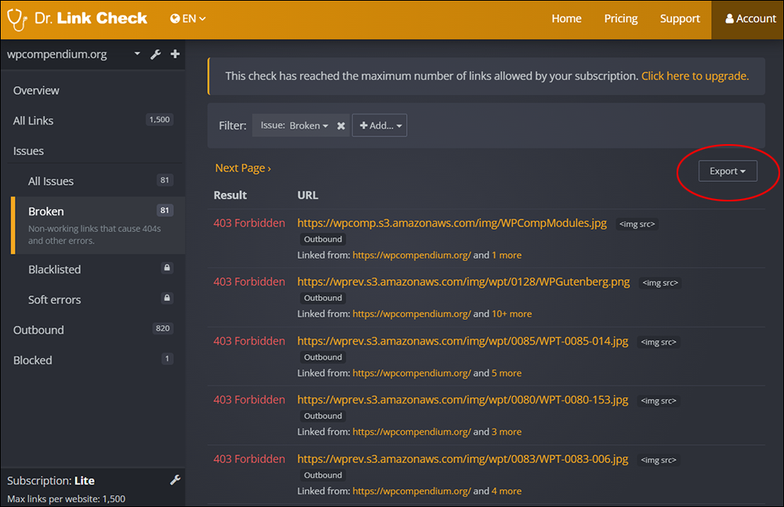Viewport: 784px width, 507px height.
Task: Select the Issues sidebar item
Action: pos(28,151)
